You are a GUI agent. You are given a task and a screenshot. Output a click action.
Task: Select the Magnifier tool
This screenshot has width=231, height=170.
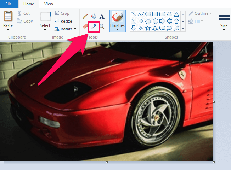tap(102, 27)
